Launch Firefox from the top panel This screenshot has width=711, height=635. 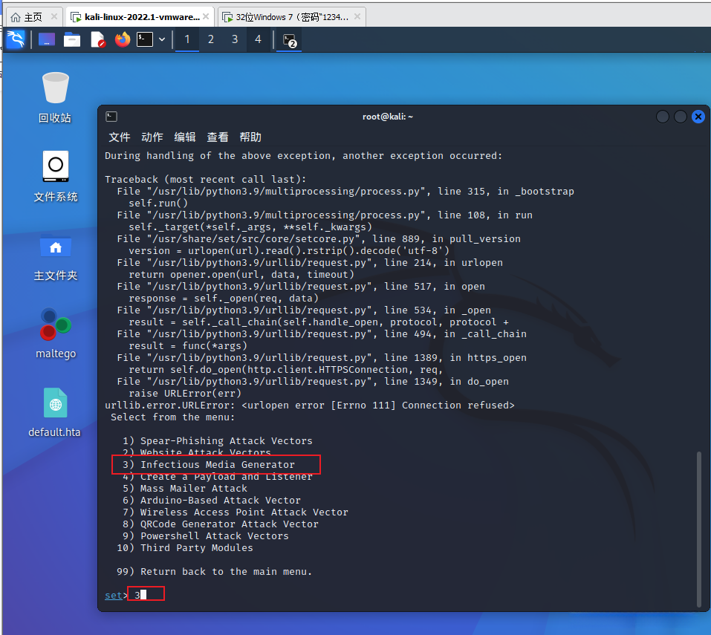point(123,40)
